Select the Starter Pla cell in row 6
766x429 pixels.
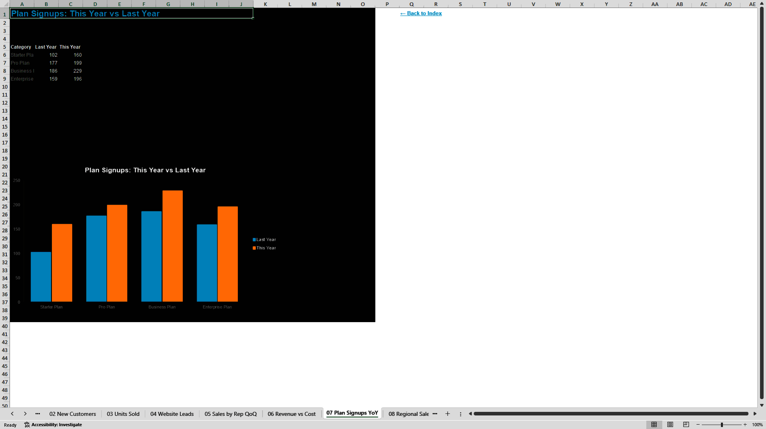(x=22, y=55)
